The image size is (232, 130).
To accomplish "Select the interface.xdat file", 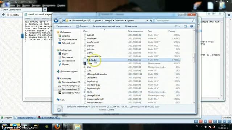I will (93, 42).
